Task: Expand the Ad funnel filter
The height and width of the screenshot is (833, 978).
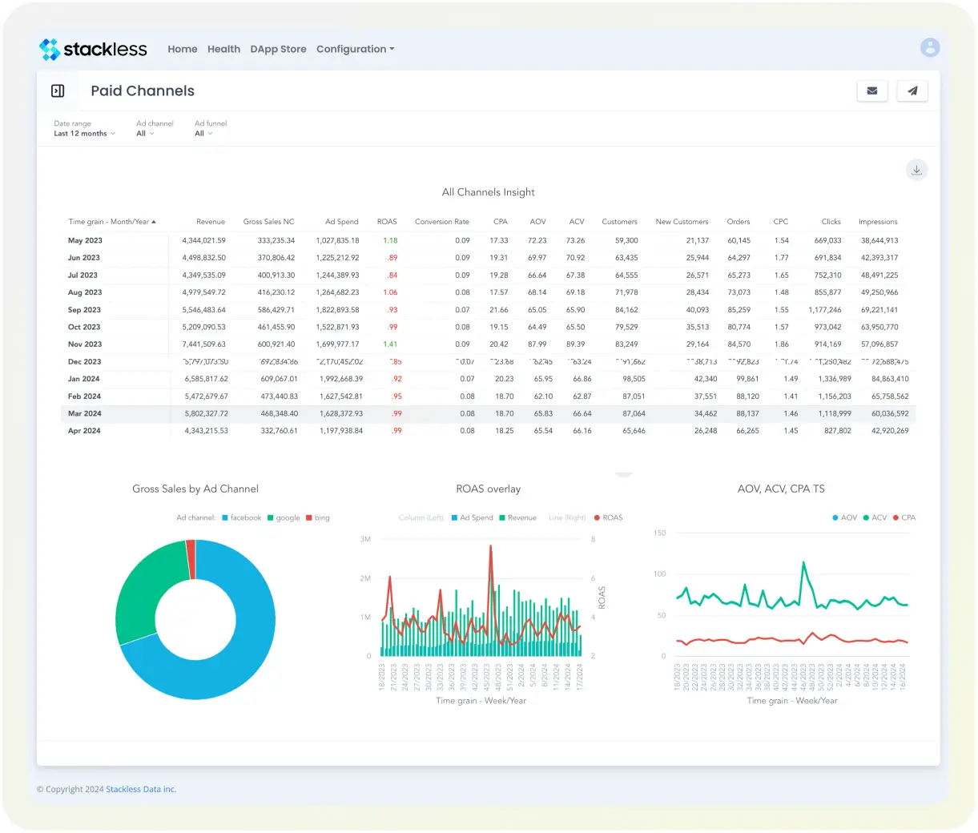Action: [x=203, y=134]
